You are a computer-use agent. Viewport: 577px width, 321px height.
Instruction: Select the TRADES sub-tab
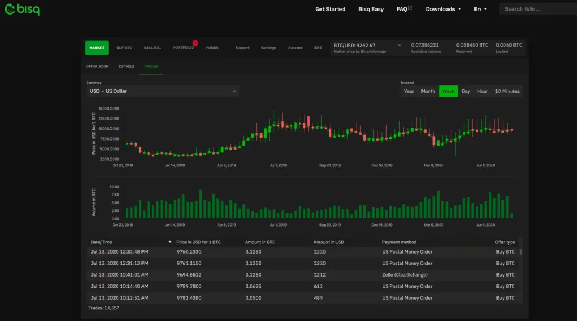click(151, 66)
